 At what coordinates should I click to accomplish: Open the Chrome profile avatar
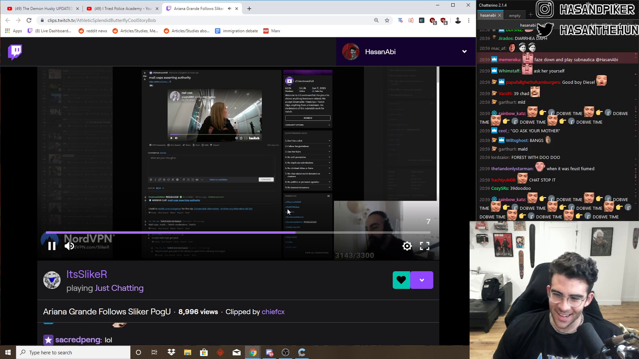click(x=458, y=20)
